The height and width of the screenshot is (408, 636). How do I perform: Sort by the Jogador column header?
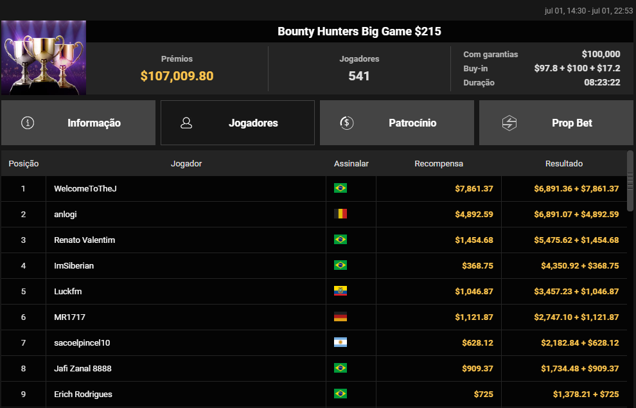click(186, 163)
